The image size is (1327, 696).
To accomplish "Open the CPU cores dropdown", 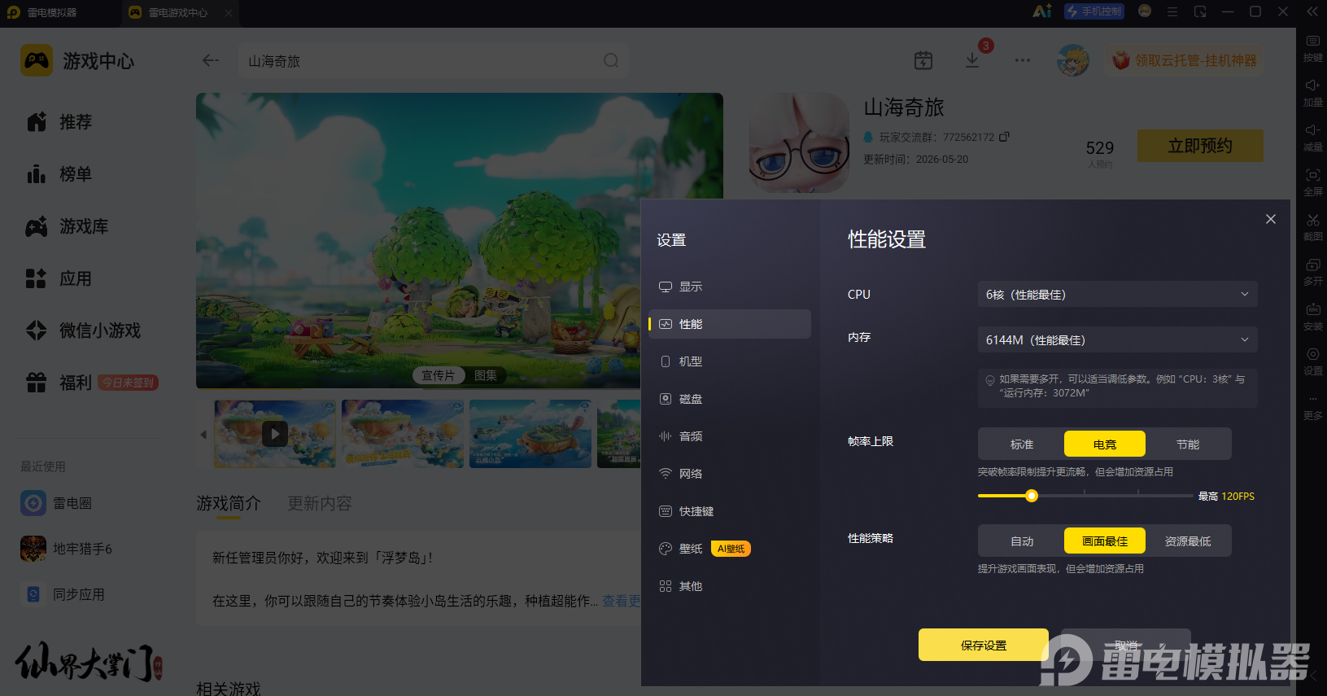I will [x=1117, y=294].
